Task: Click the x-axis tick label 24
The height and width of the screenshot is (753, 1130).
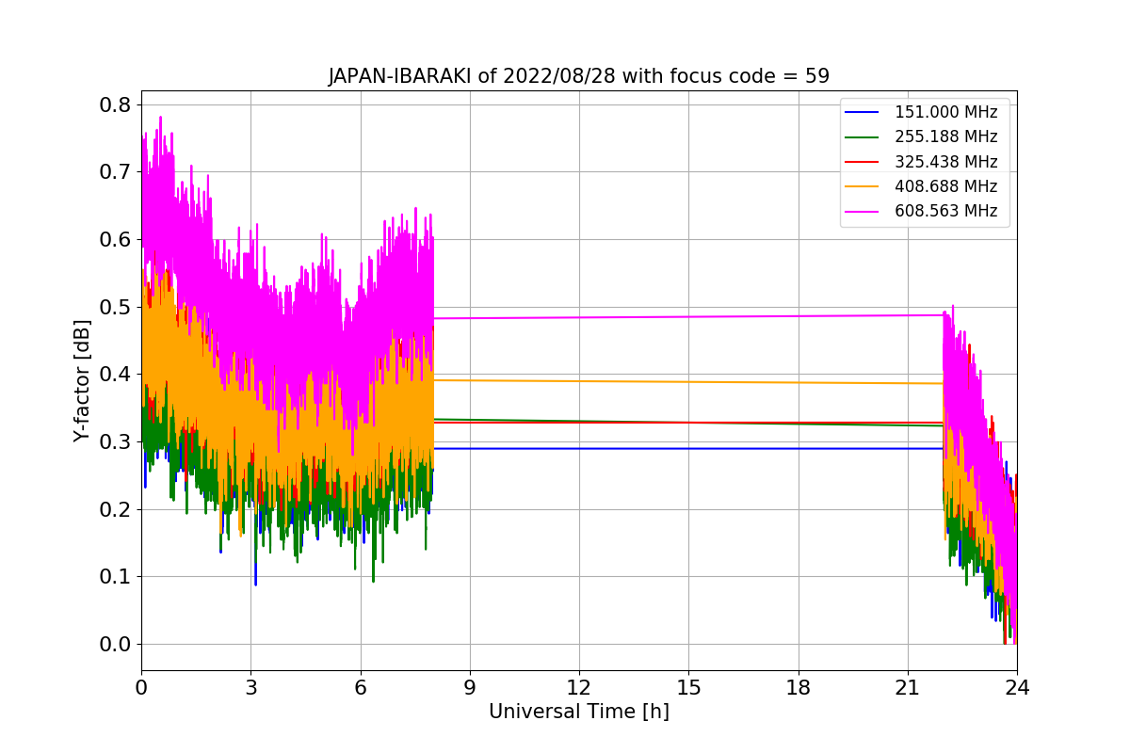Action: point(1017,687)
